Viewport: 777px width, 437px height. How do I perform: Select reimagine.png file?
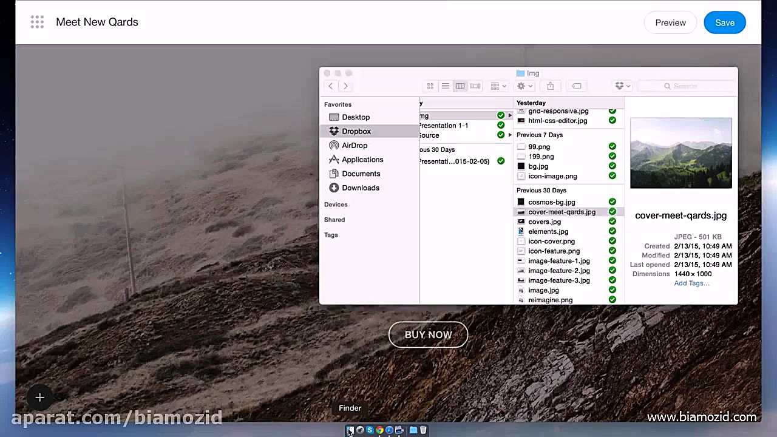[x=551, y=300]
